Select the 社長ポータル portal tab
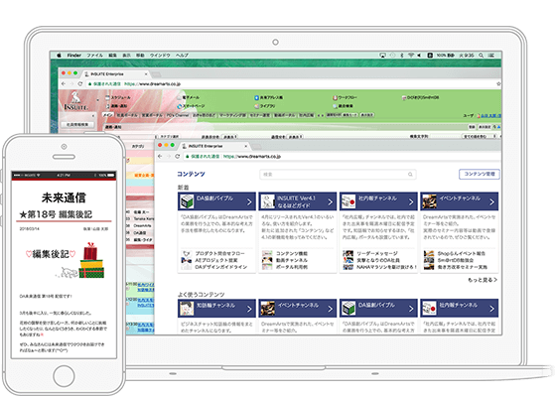 coord(127,115)
